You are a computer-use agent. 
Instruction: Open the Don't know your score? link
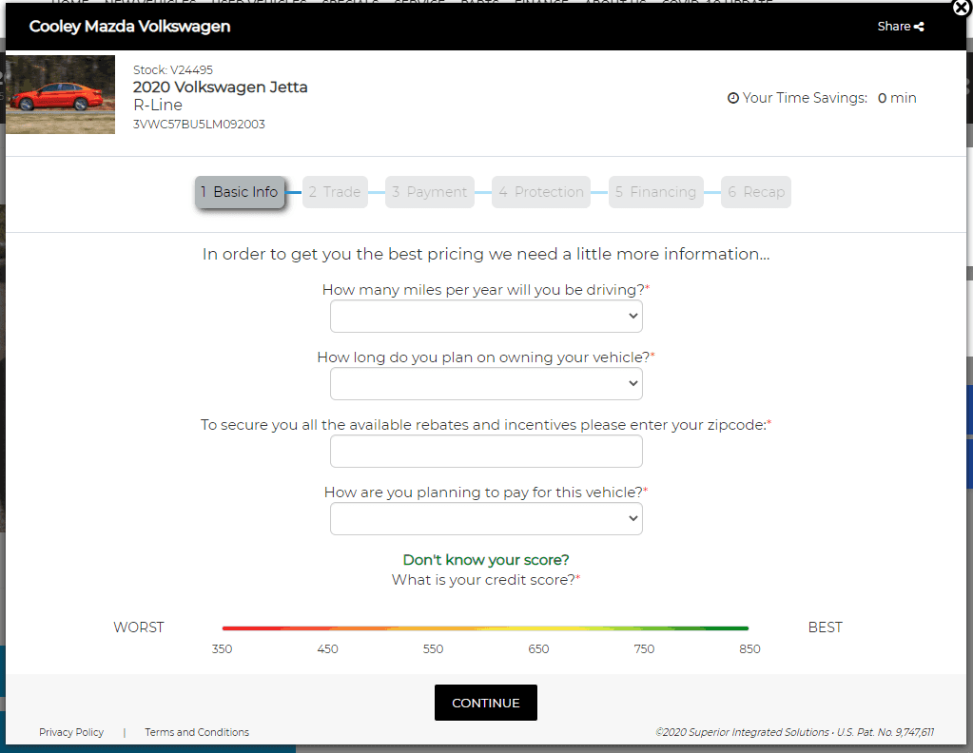click(486, 560)
